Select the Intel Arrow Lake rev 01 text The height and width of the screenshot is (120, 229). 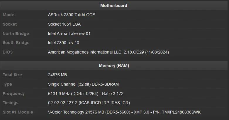pos(69,34)
